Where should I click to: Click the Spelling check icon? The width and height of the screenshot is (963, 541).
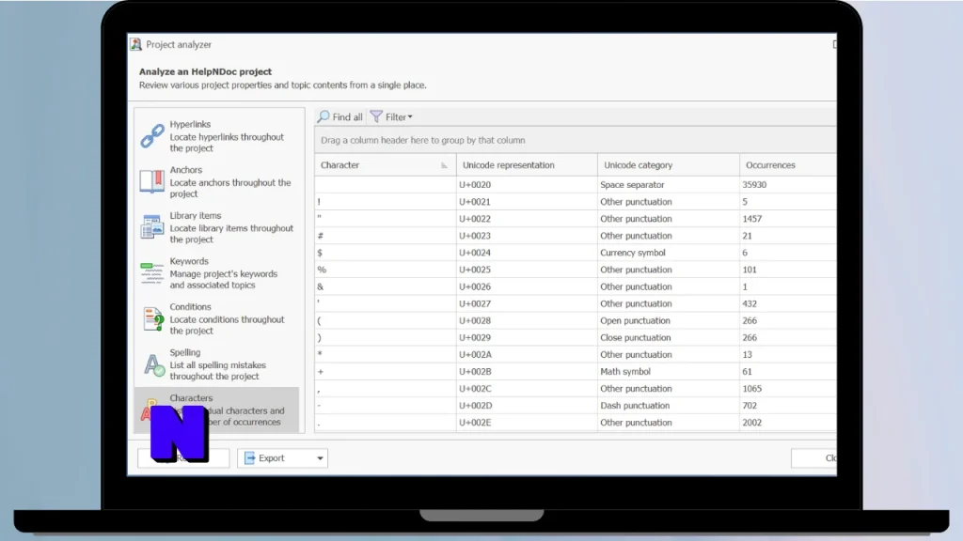click(x=153, y=365)
